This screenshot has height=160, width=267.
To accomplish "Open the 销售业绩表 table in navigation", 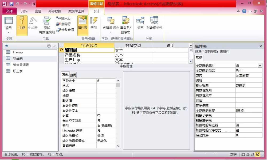I will pyautogui.click(x=21, y=65).
